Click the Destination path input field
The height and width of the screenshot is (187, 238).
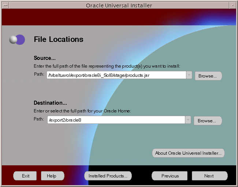click(116, 120)
